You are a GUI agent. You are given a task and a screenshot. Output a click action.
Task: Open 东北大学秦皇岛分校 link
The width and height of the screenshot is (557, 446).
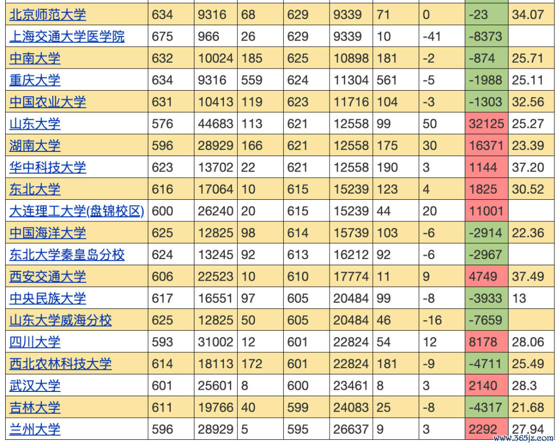pos(67,255)
